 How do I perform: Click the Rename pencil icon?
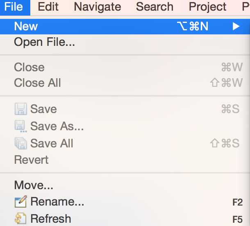click(21, 201)
